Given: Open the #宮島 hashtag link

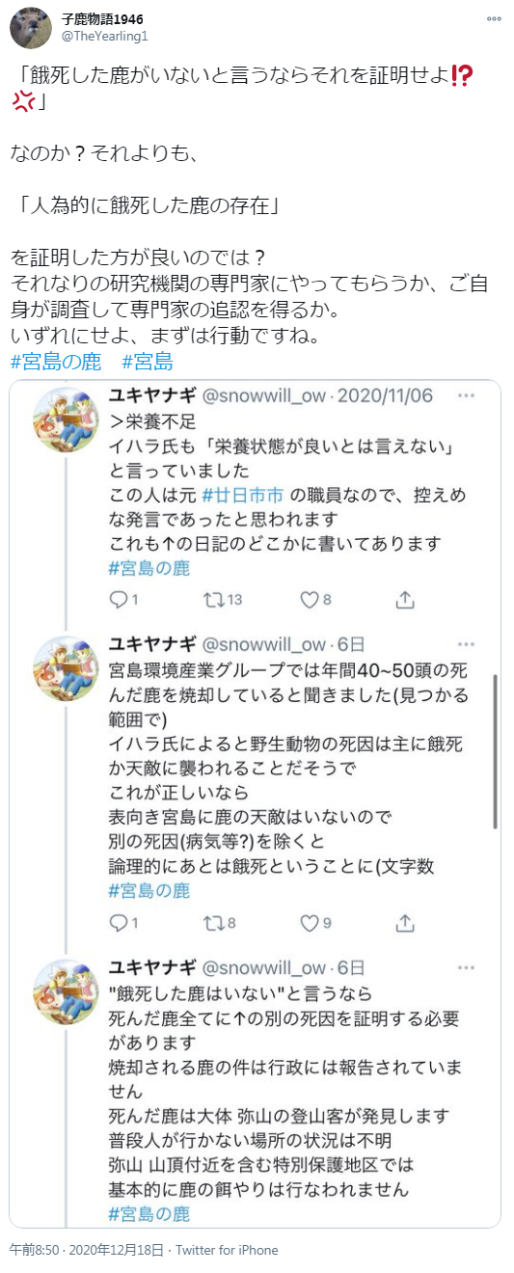Looking at the screenshot, I should point(148,363).
